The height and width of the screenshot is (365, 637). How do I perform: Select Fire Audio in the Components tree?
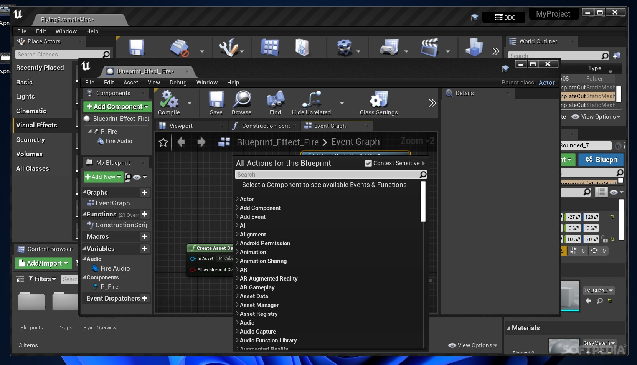click(x=119, y=141)
